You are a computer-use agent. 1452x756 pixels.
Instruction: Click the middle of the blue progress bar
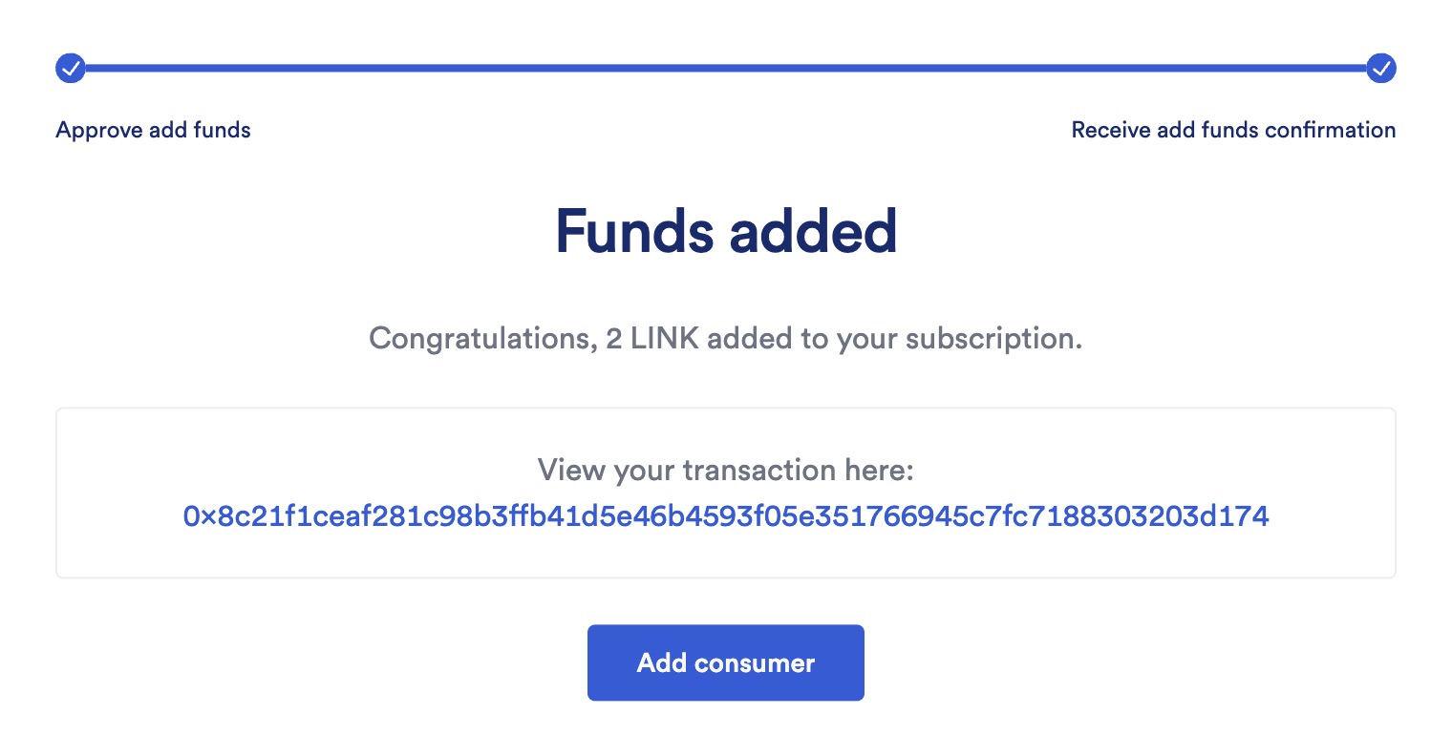coord(726,68)
